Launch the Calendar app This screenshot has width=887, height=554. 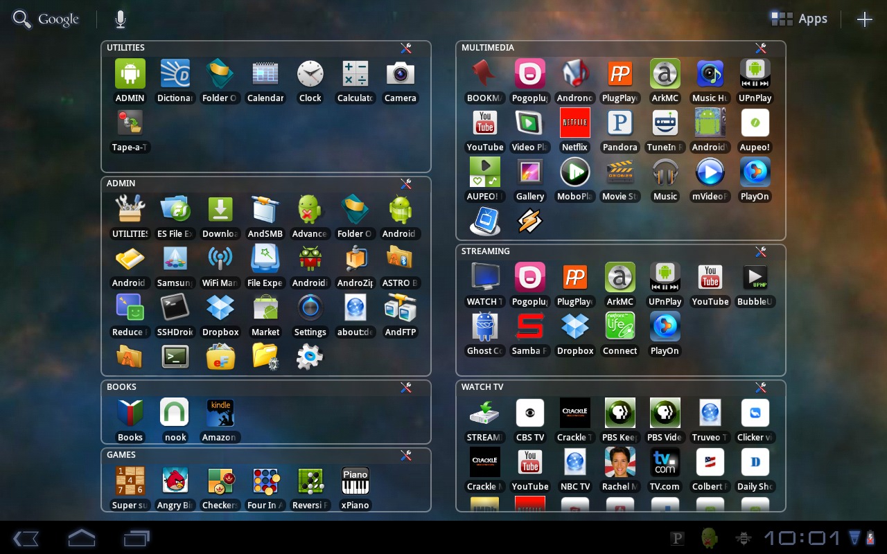click(265, 81)
